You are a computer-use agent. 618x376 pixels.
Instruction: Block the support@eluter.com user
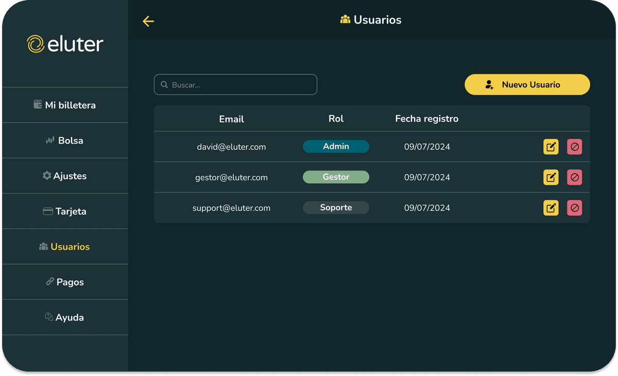(x=575, y=208)
